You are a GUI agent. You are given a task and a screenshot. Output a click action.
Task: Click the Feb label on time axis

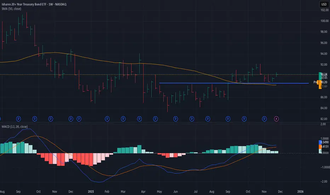click(x=107, y=191)
